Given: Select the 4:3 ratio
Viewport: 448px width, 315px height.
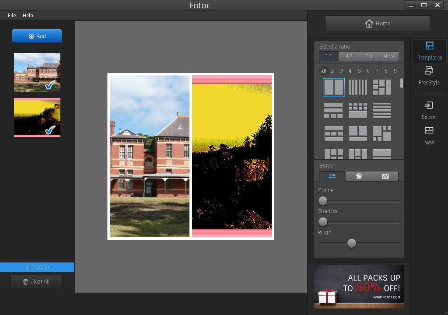Looking at the screenshot, I should click(x=349, y=56).
